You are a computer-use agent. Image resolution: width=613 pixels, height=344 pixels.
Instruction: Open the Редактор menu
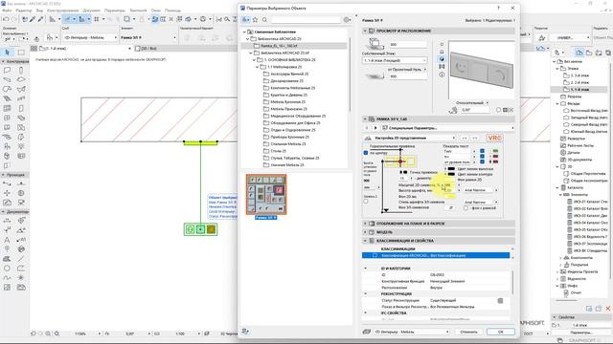[x=24, y=11]
